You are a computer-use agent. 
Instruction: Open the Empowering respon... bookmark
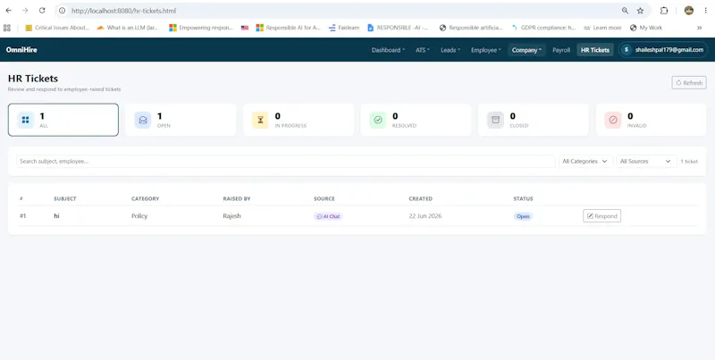(x=201, y=28)
